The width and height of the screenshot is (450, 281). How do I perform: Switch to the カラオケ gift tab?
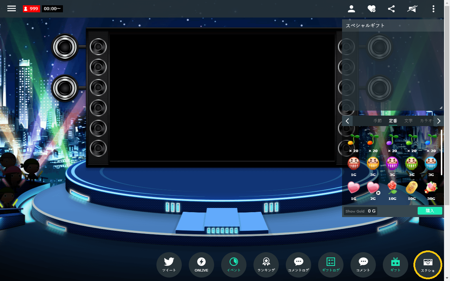pos(426,121)
